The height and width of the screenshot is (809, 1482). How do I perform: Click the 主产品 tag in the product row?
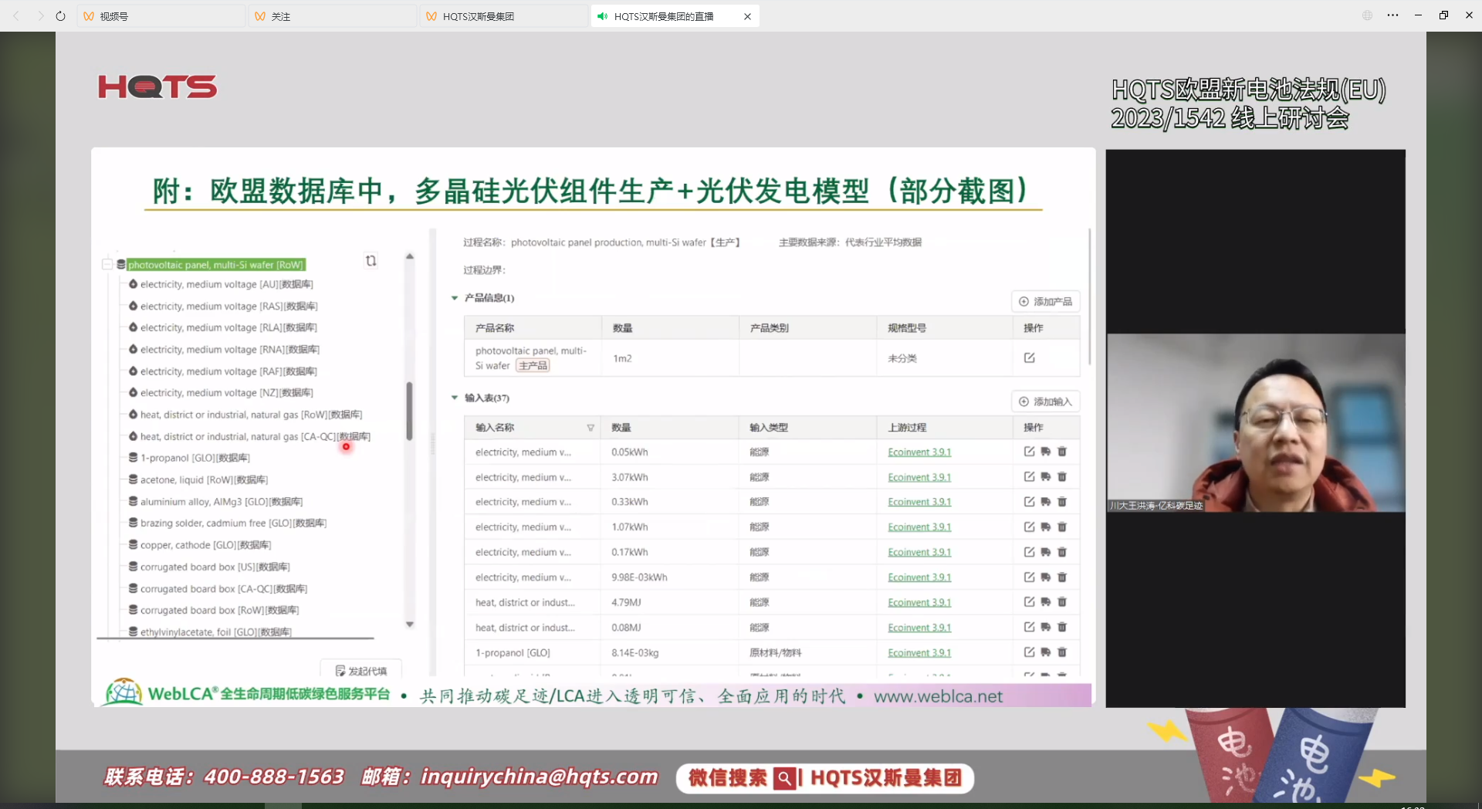533,366
